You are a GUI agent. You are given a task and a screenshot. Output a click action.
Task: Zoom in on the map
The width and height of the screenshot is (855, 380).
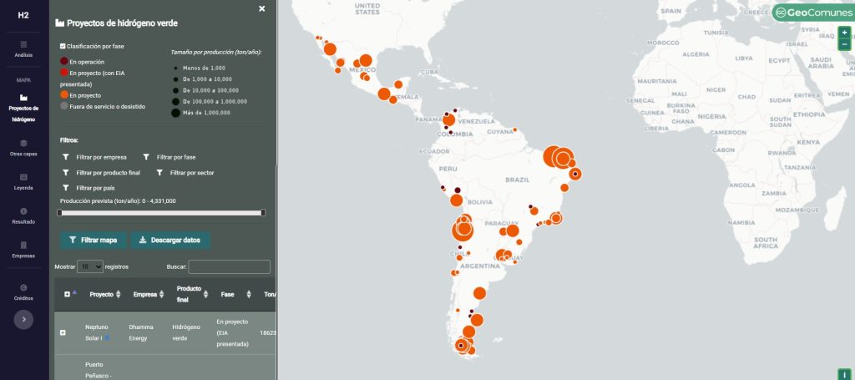tap(845, 33)
